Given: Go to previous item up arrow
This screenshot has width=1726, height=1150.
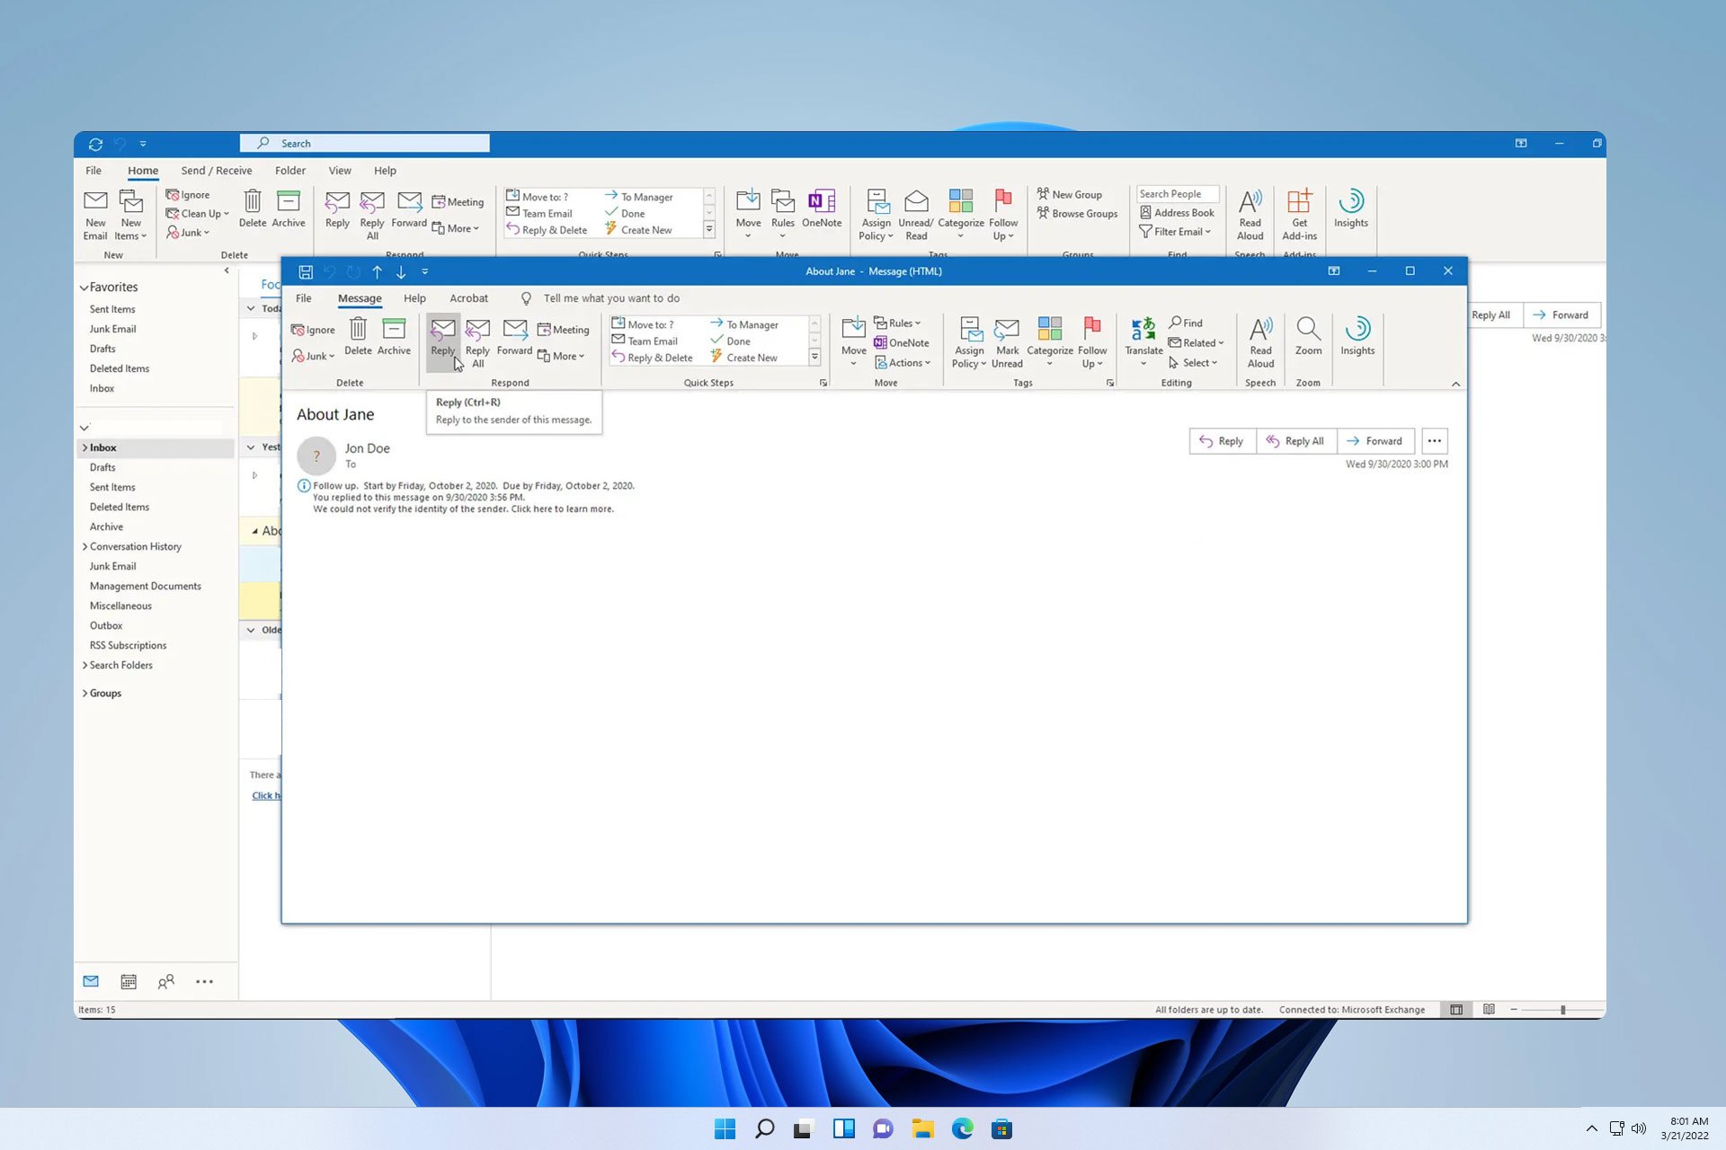Looking at the screenshot, I should 378,271.
